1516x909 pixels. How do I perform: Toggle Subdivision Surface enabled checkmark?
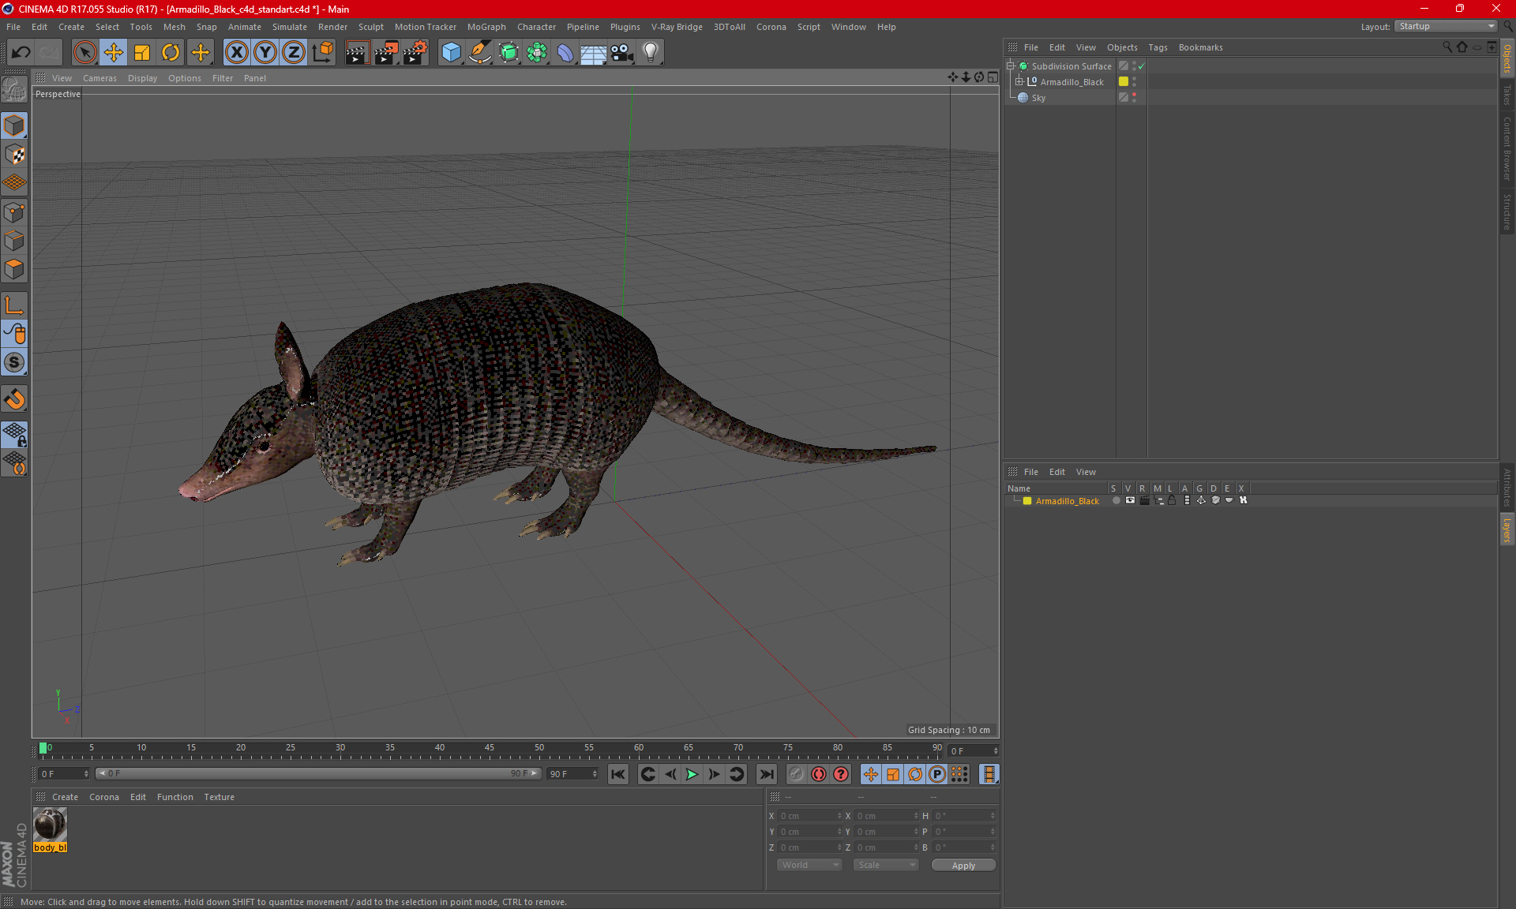click(x=1141, y=66)
